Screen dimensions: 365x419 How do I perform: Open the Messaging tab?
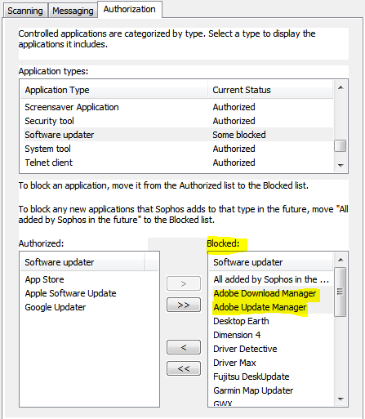[x=73, y=11]
